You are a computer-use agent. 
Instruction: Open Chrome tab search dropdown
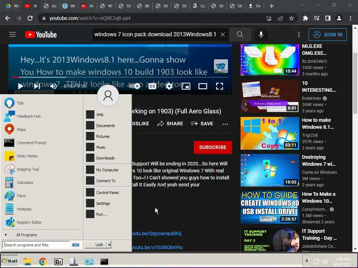(x=302, y=5)
